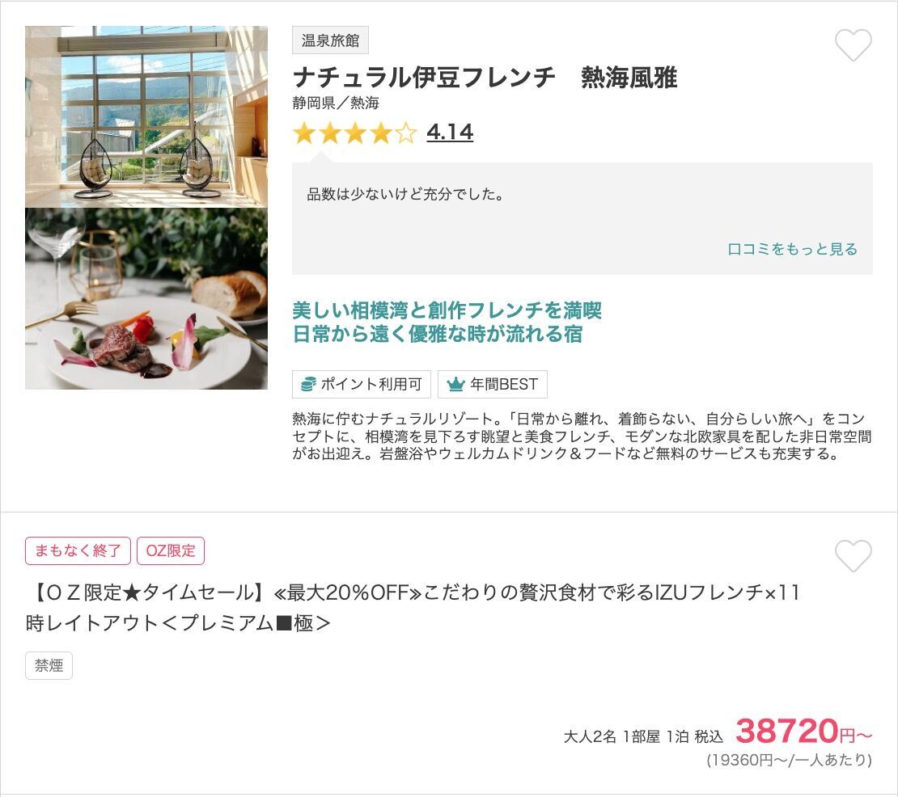
Task: Open the タイムセール plan title
Action: tap(413, 608)
